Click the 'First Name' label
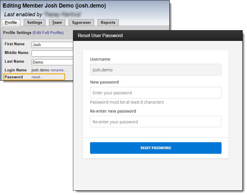 pos(14,44)
